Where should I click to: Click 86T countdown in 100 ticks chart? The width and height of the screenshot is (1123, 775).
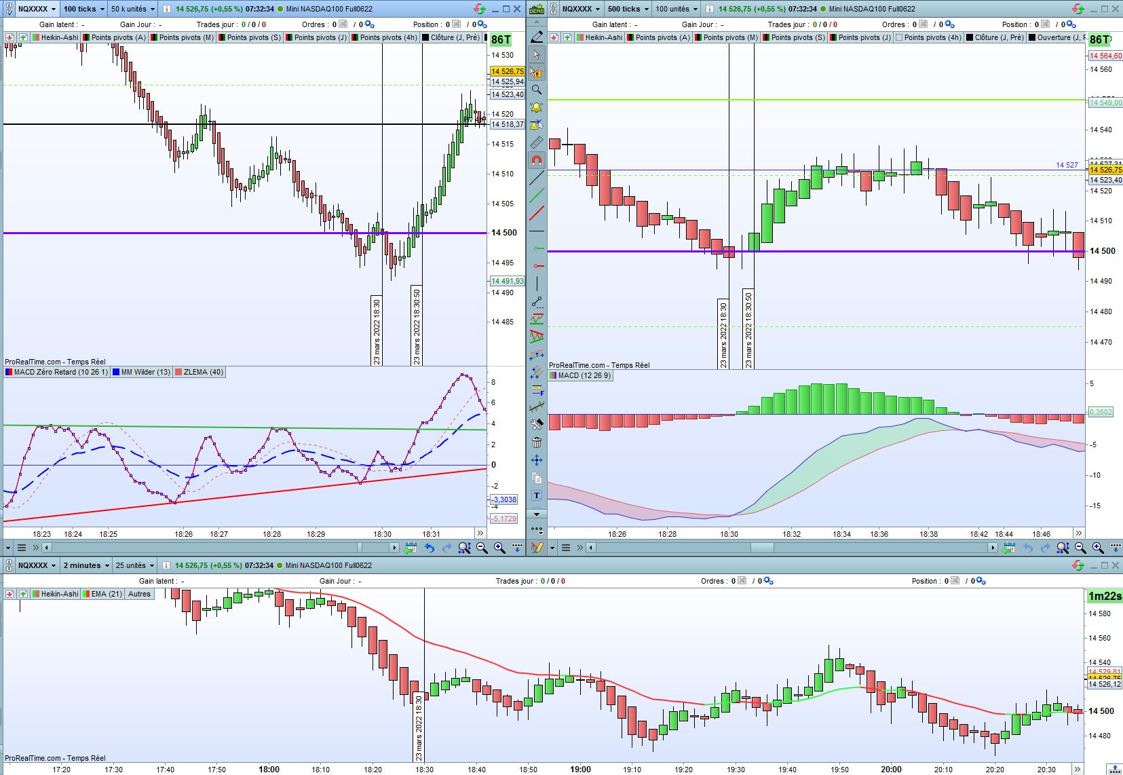tap(501, 39)
